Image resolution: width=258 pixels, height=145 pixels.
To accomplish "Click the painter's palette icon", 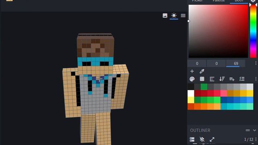I will click(192, 79).
